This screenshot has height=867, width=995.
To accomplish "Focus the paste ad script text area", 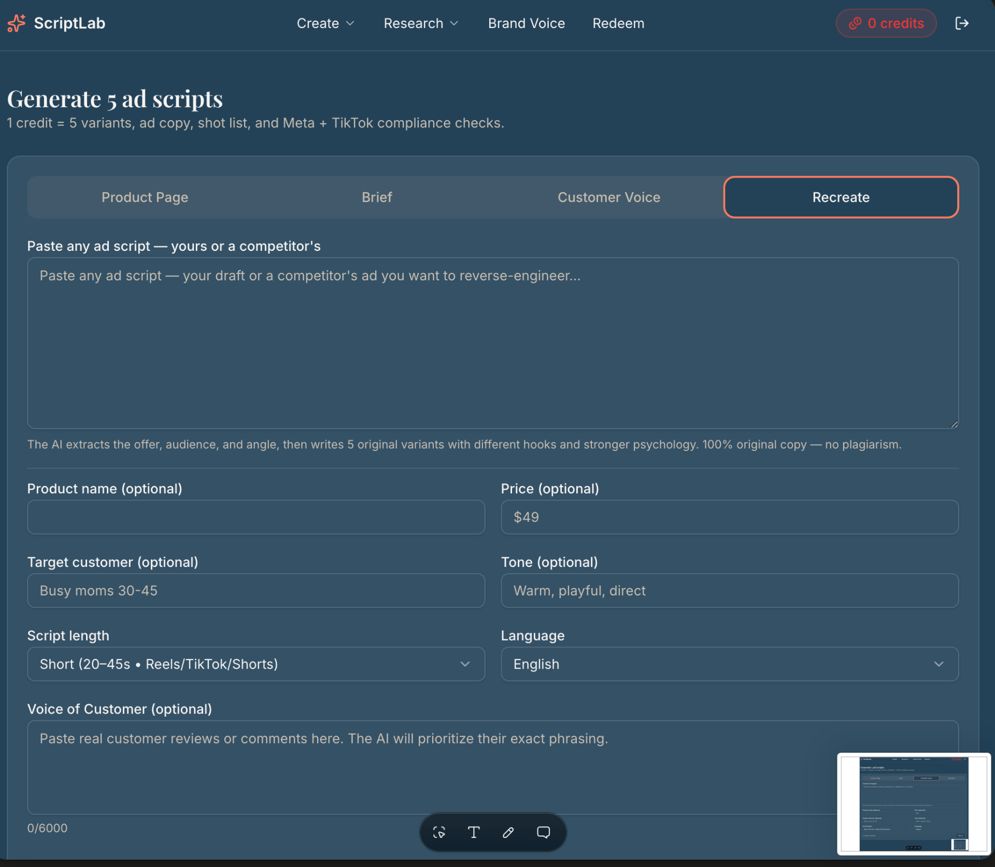I will click(493, 343).
